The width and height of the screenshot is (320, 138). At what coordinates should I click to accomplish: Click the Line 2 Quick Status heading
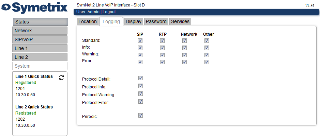point(34,107)
